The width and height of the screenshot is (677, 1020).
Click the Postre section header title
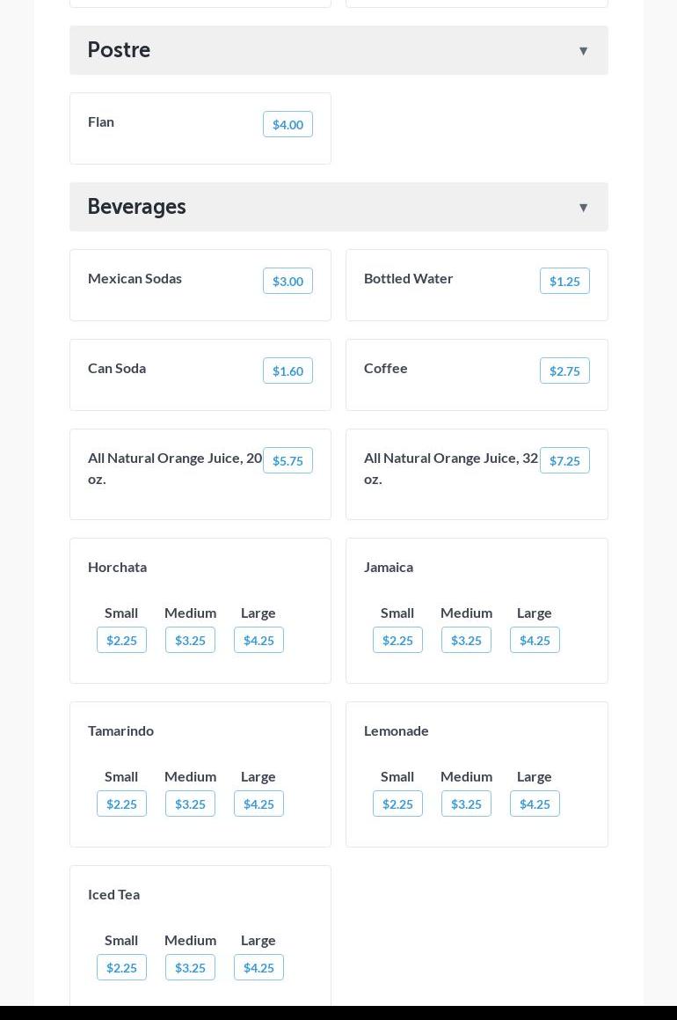pyautogui.click(x=120, y=50)
